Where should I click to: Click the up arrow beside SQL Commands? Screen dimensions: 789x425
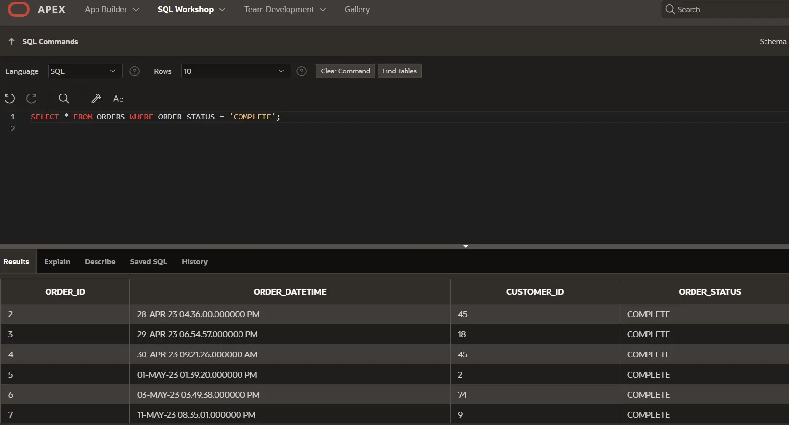(x=11, y=41)
